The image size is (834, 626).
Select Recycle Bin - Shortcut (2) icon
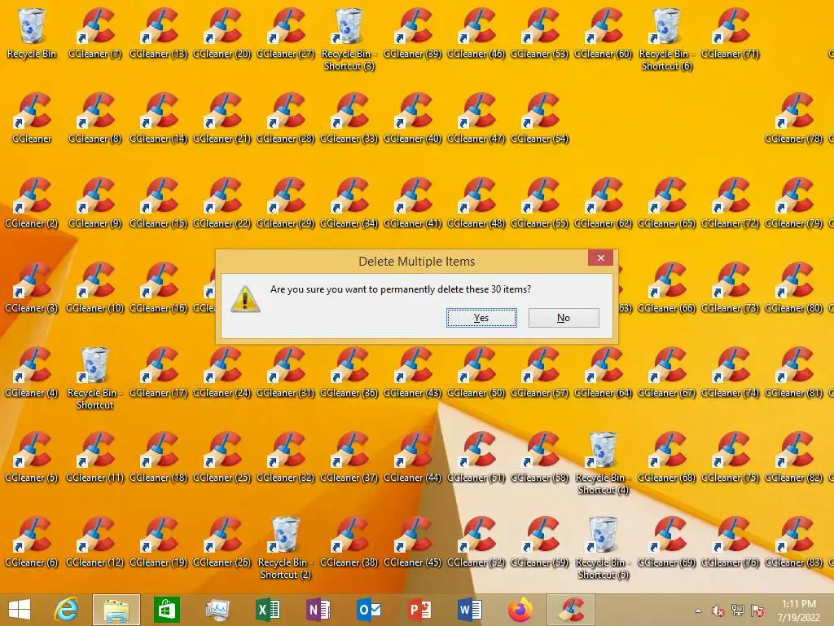(286, 548)
